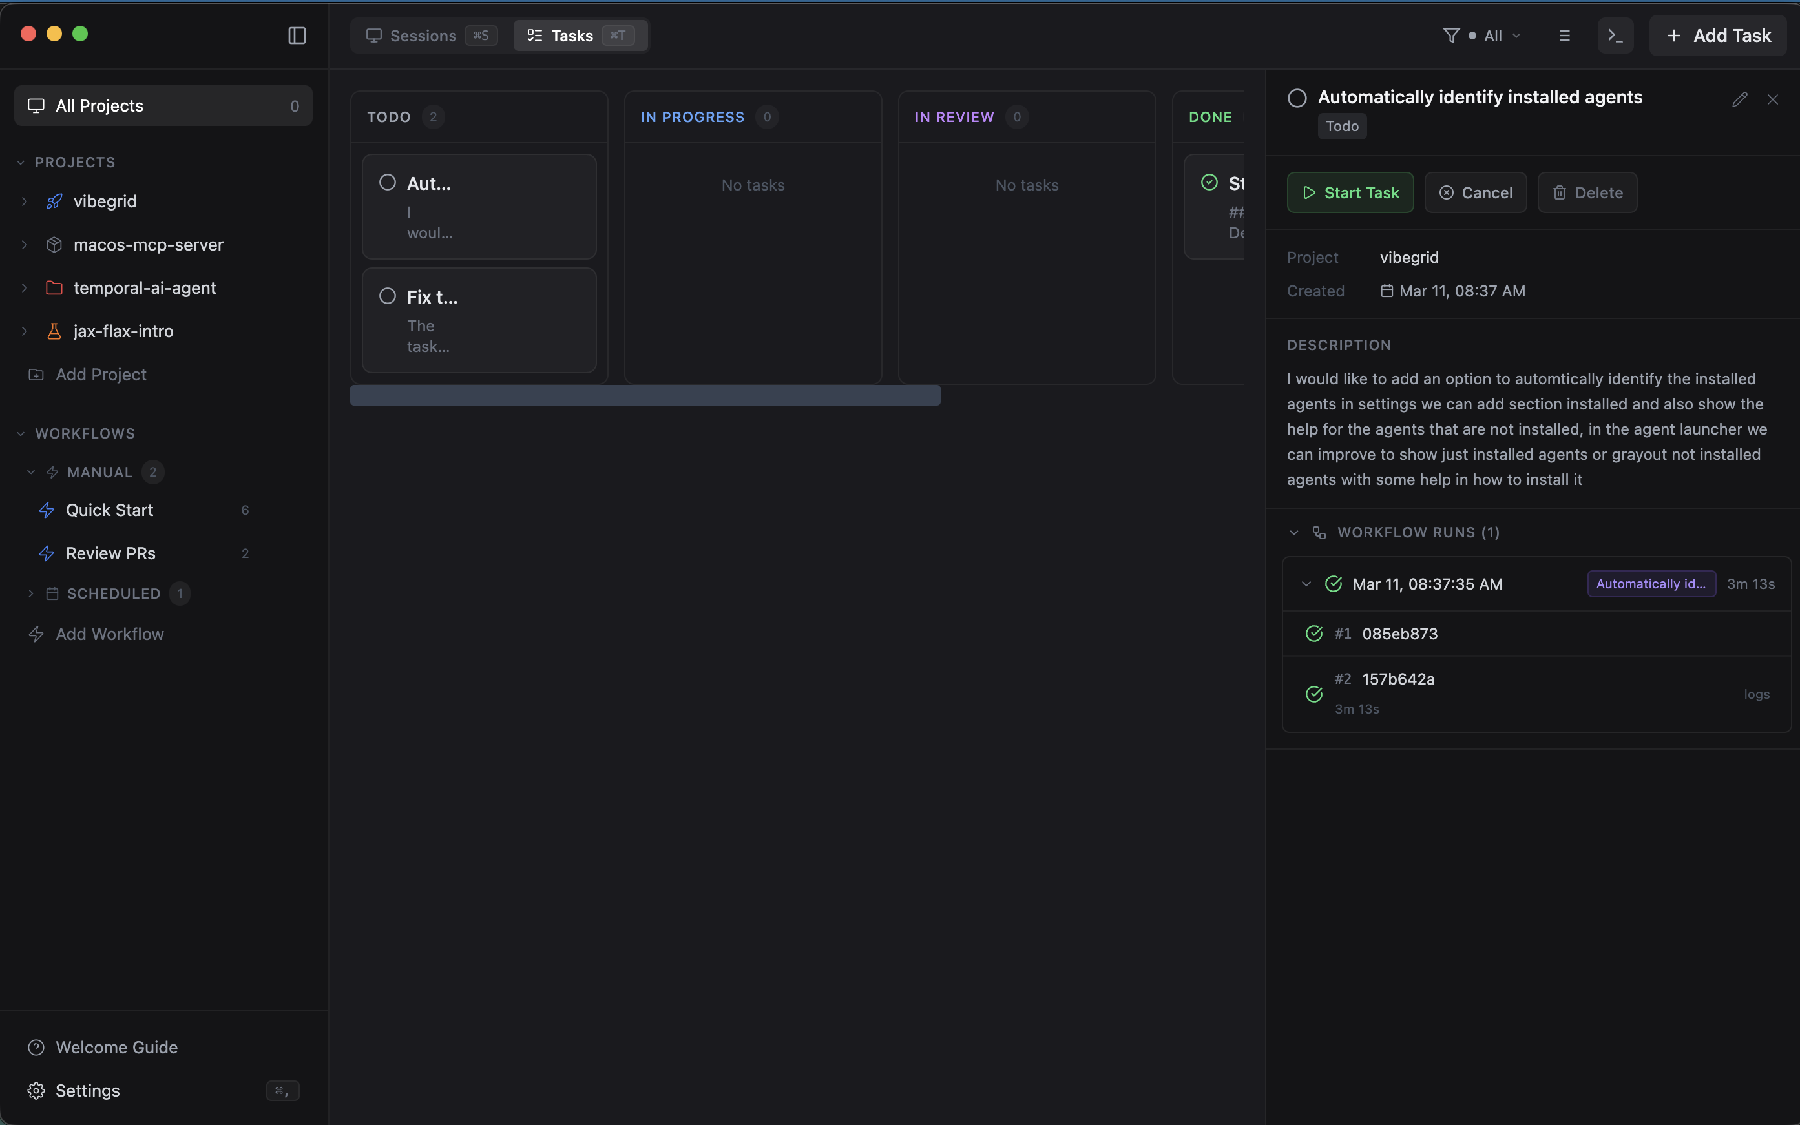1800x1125 pixels.
Task: Open Settings via the gear icon
Action: click(36, 1090)
